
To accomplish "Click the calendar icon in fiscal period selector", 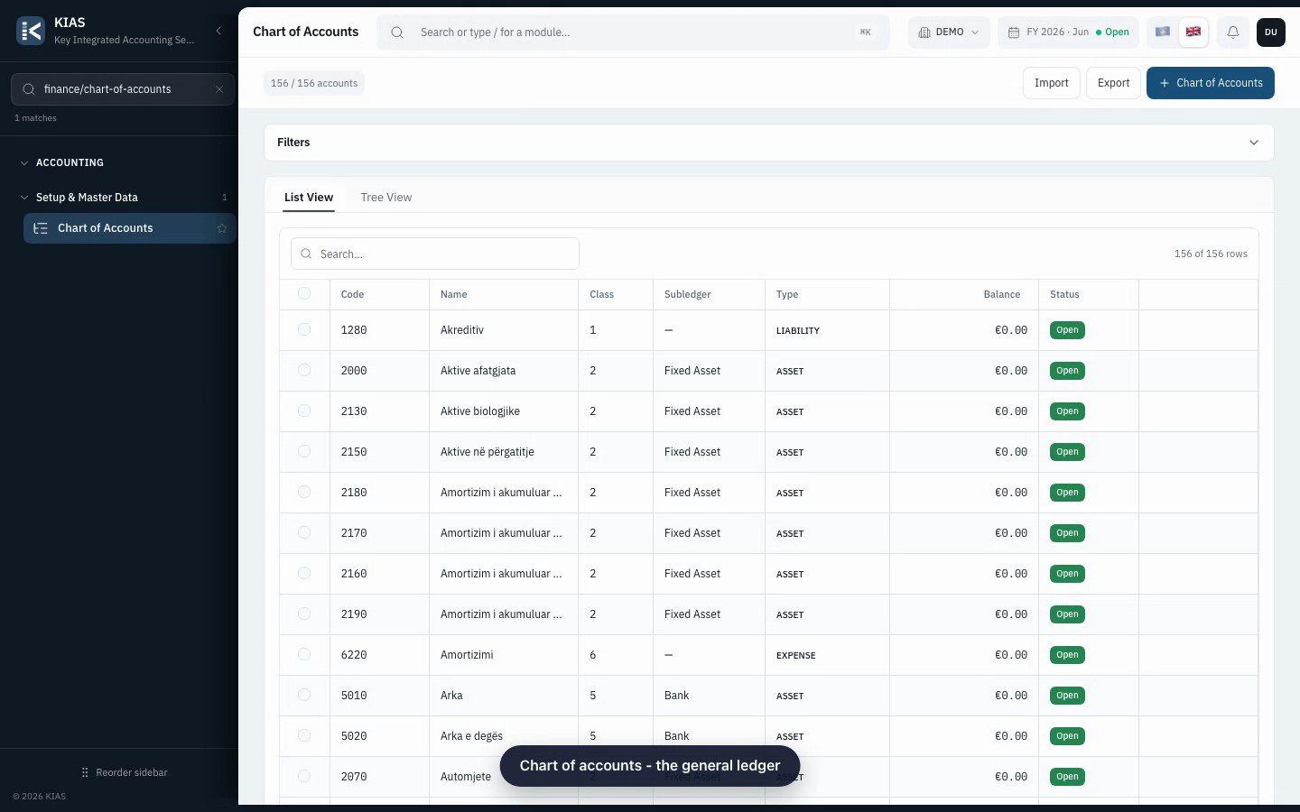I will pyautogui.click(x=1014, y=32).
